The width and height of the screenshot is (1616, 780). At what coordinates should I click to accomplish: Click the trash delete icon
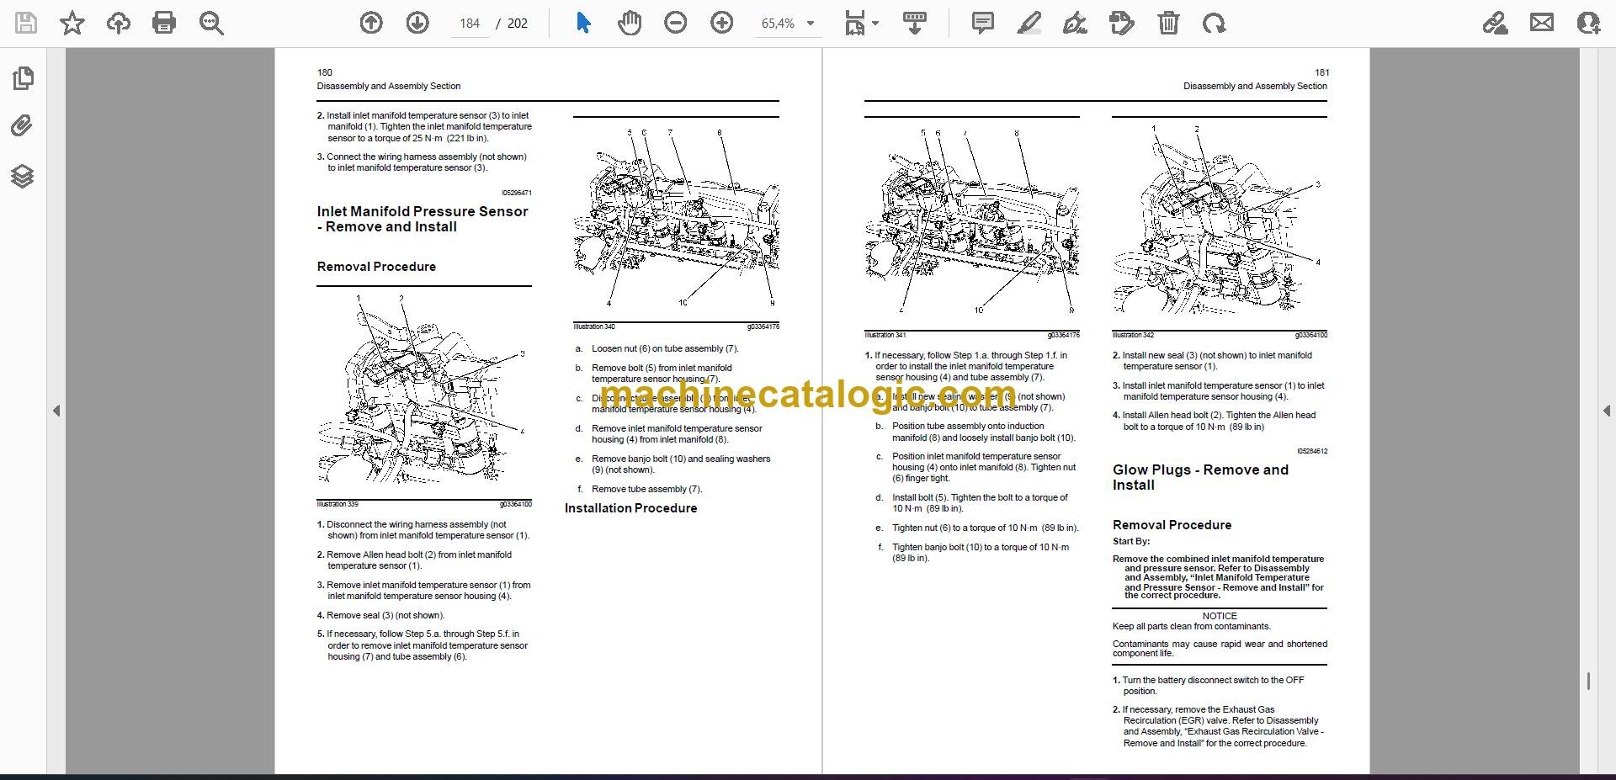click(x=1168, y=23)
